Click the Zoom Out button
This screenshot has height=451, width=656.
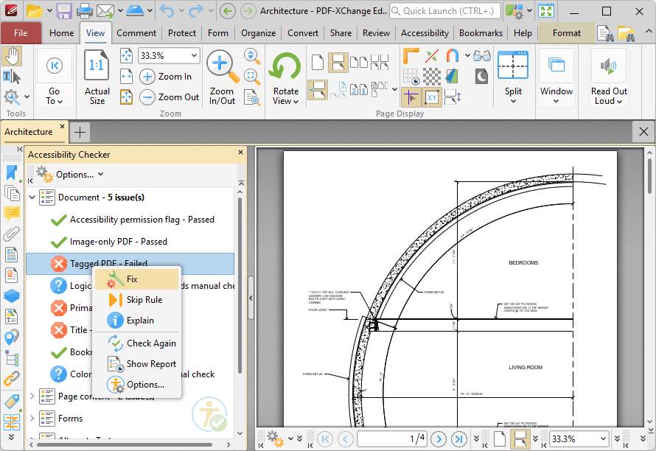(x=169, y=97)
